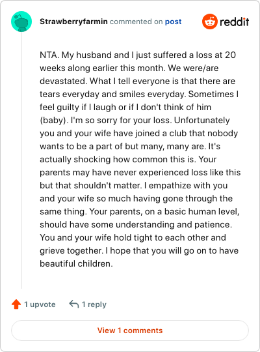Click the '1 upvote' count label

pos(40,304)
